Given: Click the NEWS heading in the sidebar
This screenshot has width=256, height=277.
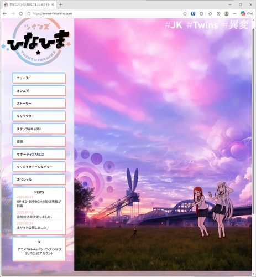Looking at the screenshot, I should (39, 192).
